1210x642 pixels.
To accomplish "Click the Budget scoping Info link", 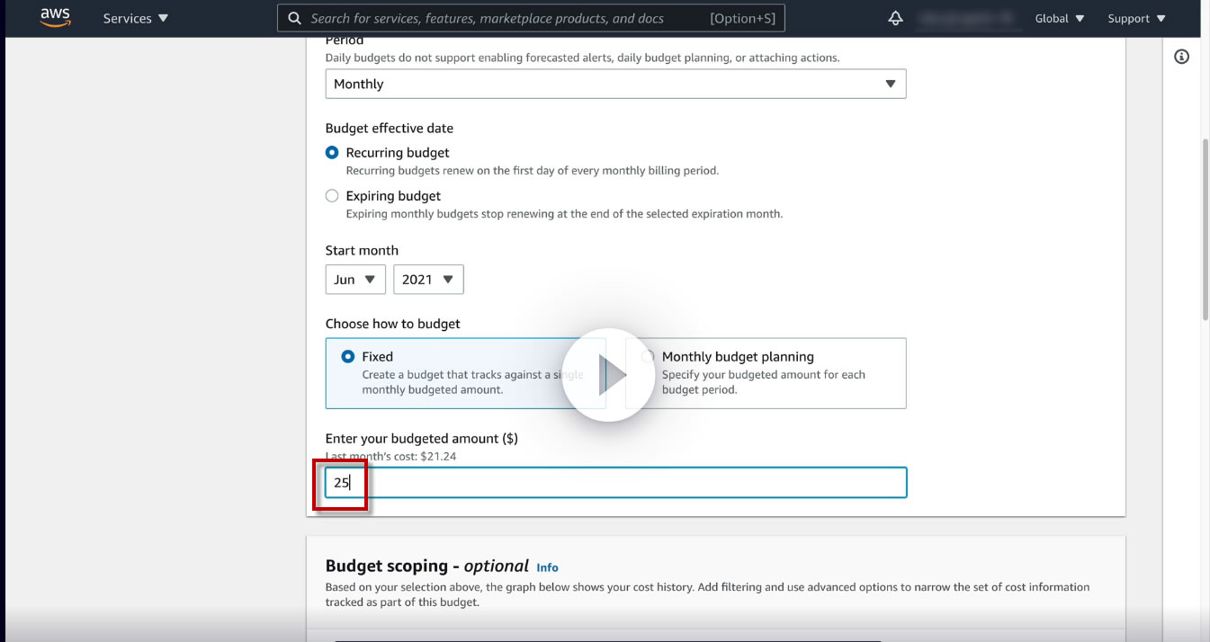I will 547,567.
